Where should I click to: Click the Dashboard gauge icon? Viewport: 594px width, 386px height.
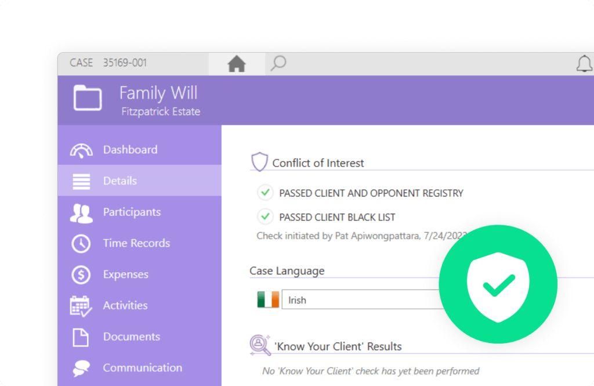tap(81, 150)
